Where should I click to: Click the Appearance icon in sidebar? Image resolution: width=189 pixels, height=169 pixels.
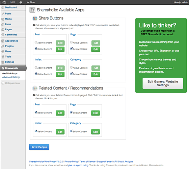pos(3,41)
